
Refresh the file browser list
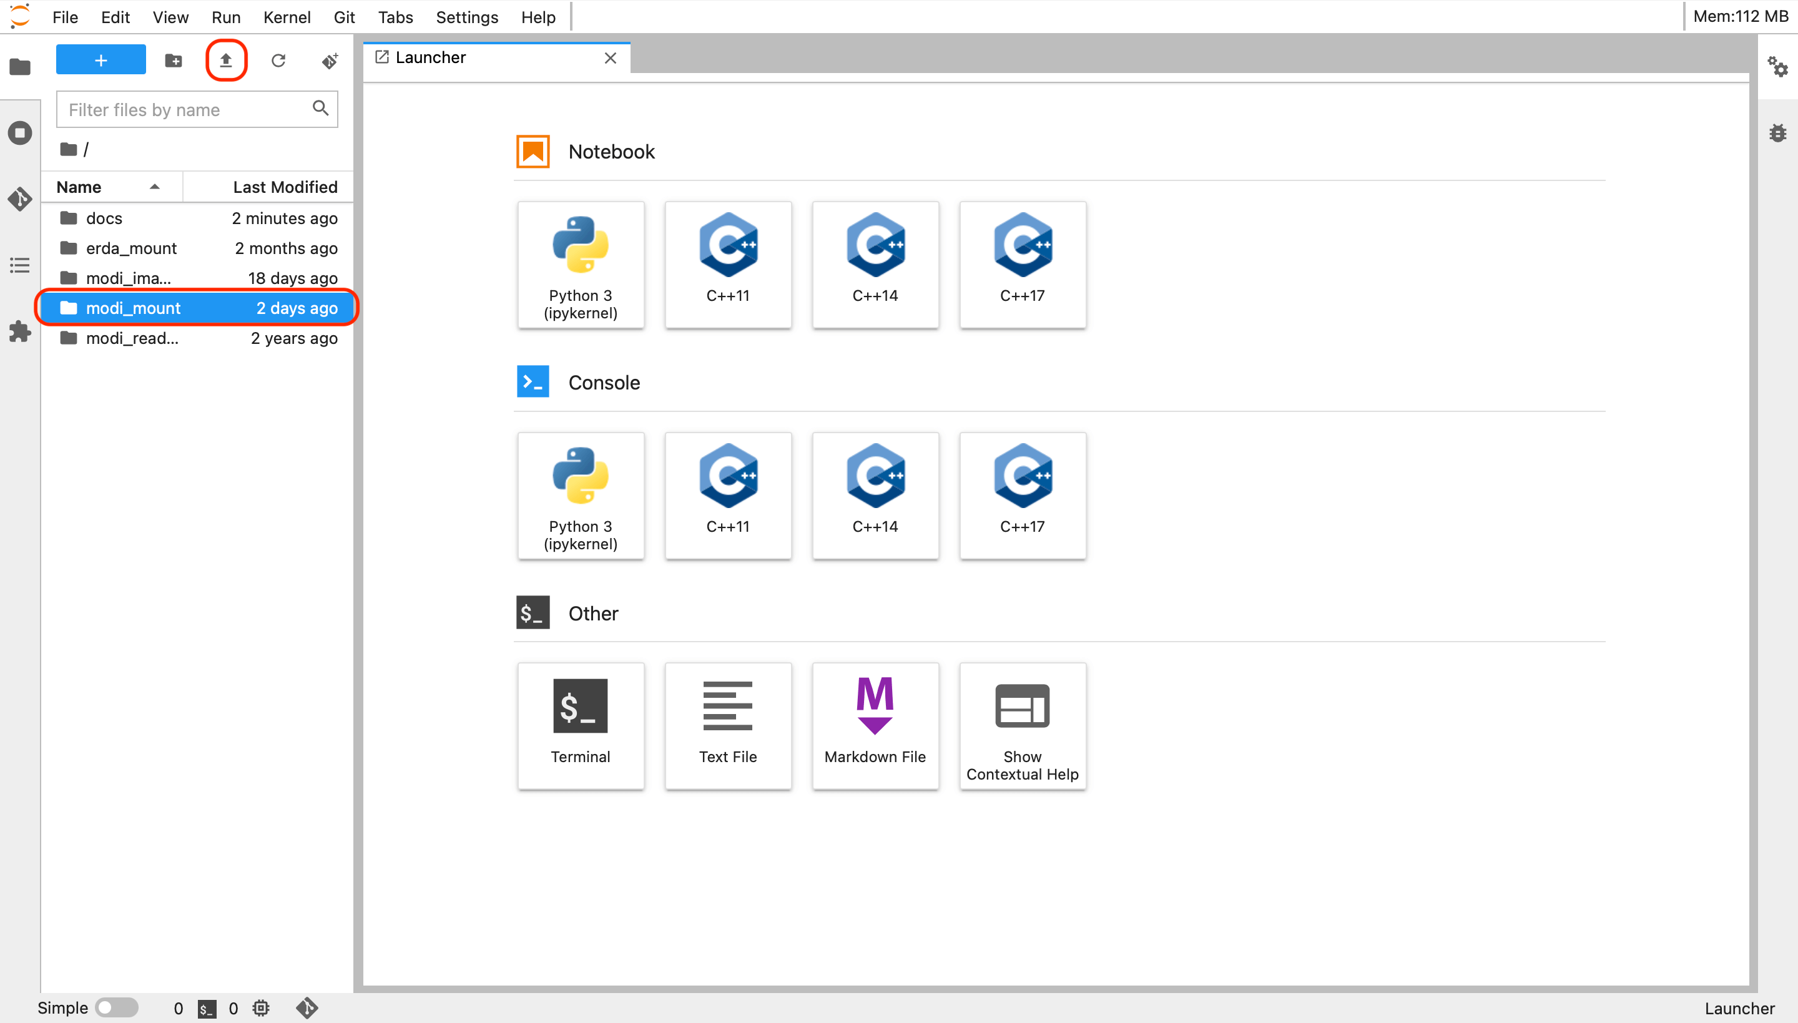click(278, 61)
